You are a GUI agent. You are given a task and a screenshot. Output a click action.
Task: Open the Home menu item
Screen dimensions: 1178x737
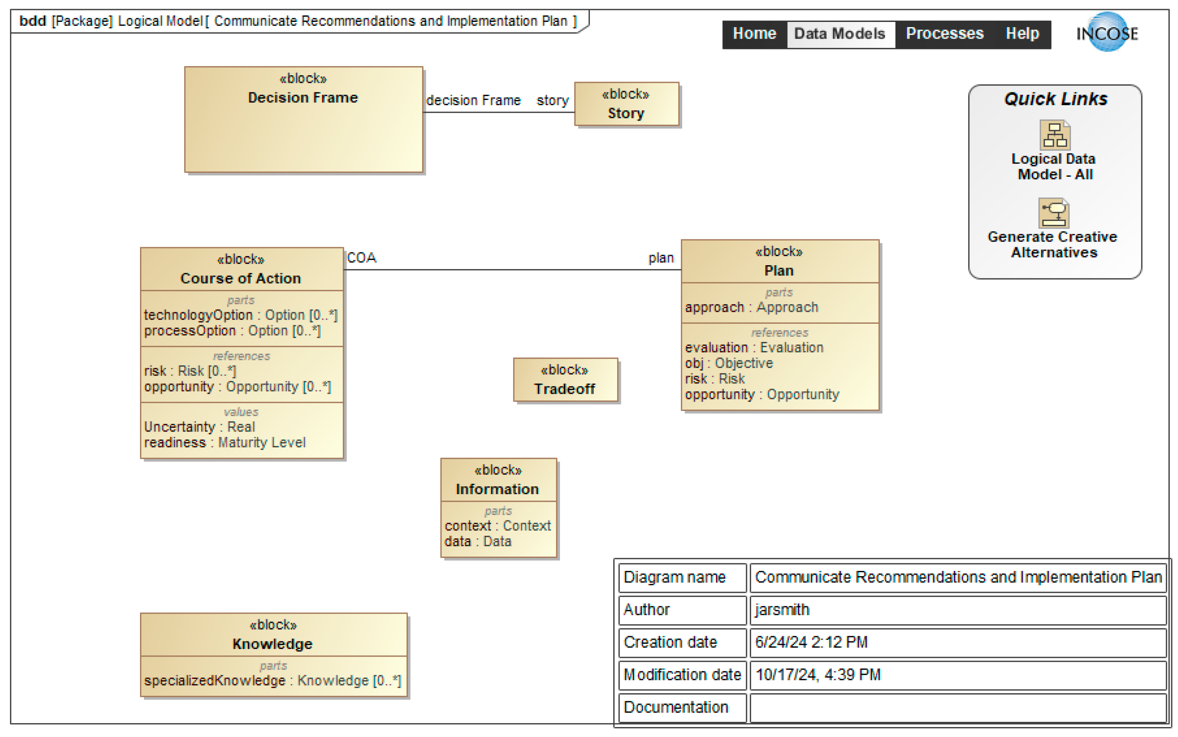tap(754, 33)
